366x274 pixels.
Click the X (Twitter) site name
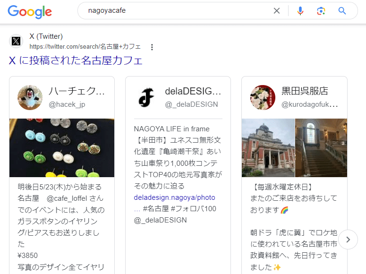[x=46, y=36]
